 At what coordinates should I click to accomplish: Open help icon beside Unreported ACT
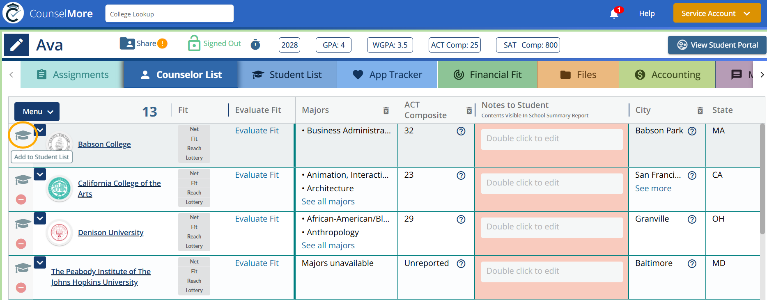(x=461, y=263)
